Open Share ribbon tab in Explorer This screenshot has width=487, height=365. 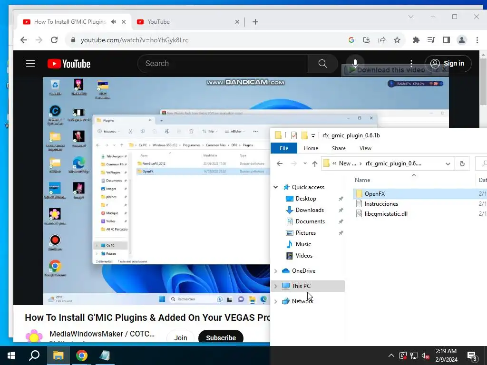click(339, 148)
